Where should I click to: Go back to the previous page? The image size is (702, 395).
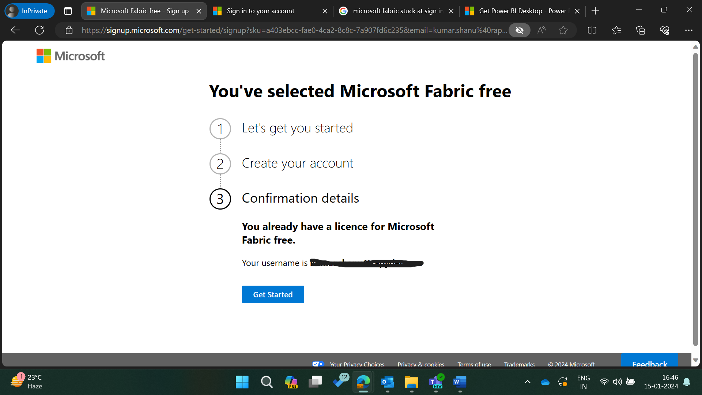click(15, 30)
